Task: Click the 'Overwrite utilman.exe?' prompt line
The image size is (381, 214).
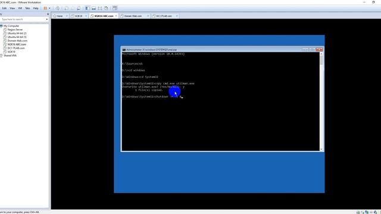Action: click(x=153, y=87)
